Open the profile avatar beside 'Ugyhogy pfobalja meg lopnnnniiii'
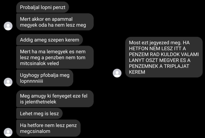The height and width of the screenshot is (138, 205). tap(8, 82)
